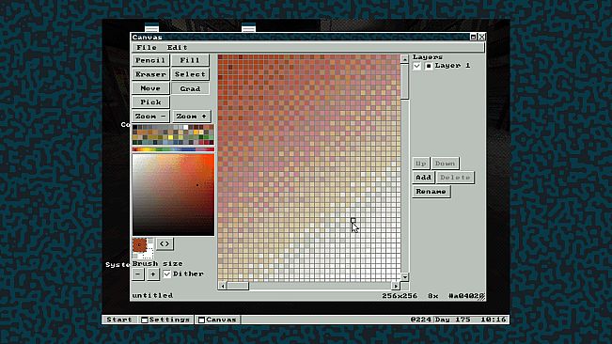Image resolution: width=612 pixels, height=344 pixels.
Task: Click the horizontal scrollbar left arrow
Action: coord(222,286)
